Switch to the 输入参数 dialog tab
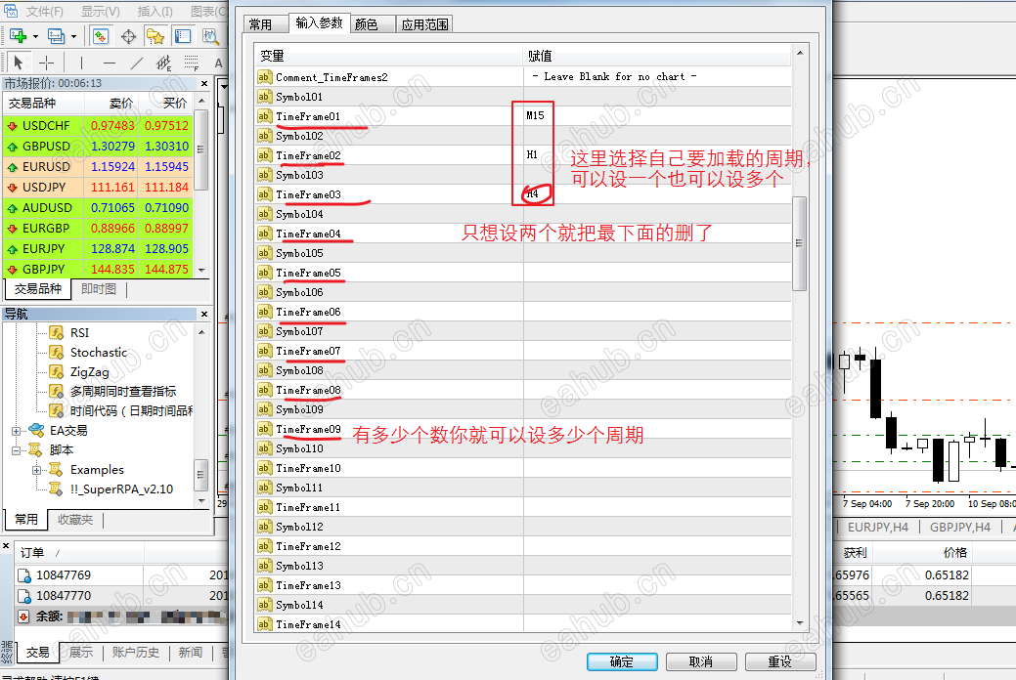 tap(319, 22)
